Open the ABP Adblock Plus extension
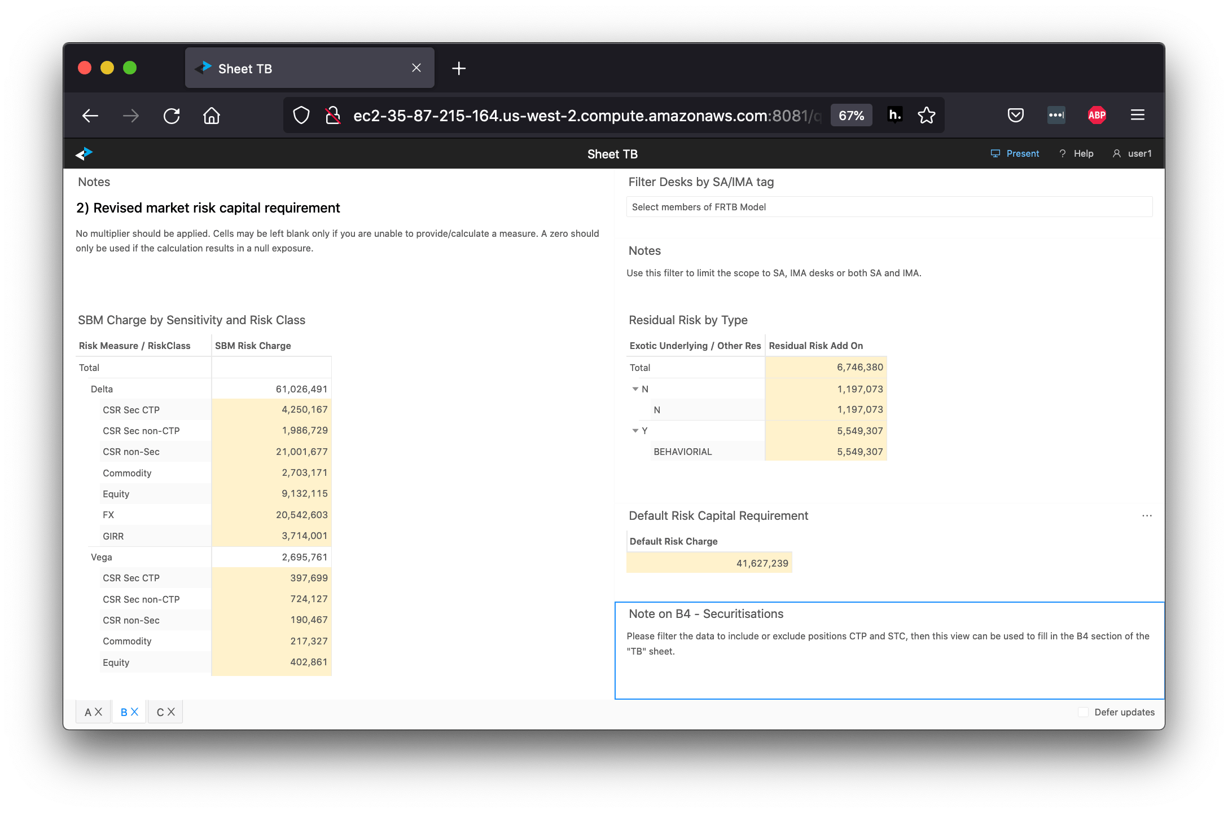 click(x=1097, y=115)
